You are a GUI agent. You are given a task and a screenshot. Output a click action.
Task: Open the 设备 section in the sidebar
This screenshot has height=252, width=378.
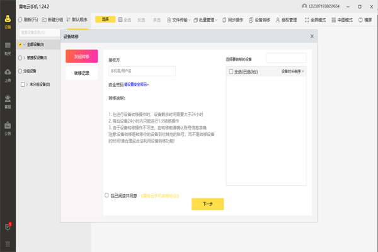pyautogui.click(x=8, y=22)
